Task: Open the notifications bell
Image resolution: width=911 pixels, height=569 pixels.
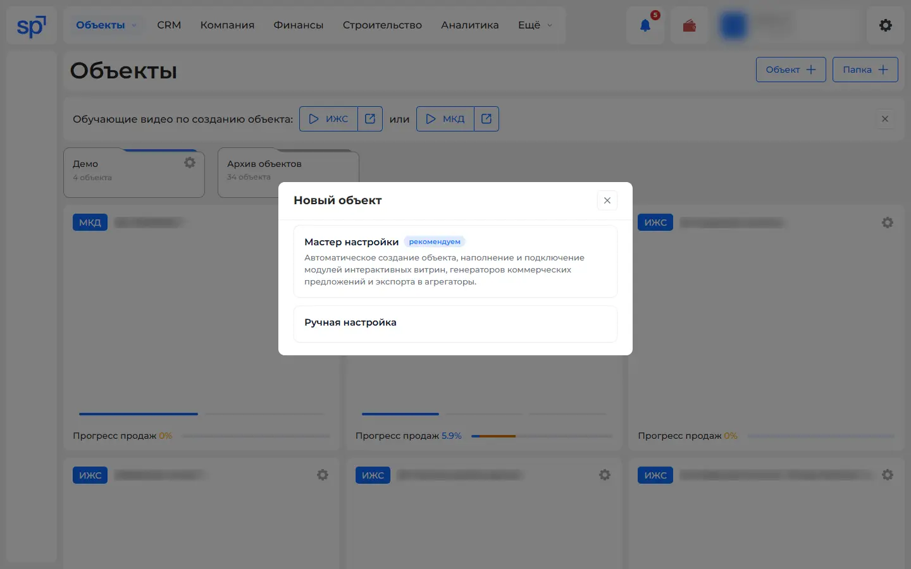Action: 645,25
